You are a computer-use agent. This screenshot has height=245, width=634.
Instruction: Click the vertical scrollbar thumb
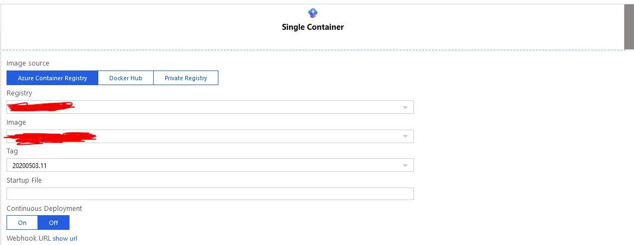[x=629, y=27]
